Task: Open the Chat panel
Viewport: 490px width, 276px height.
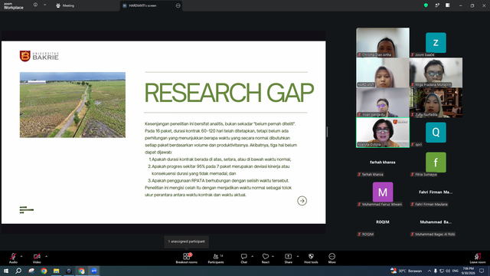Action: pos(243,258)
